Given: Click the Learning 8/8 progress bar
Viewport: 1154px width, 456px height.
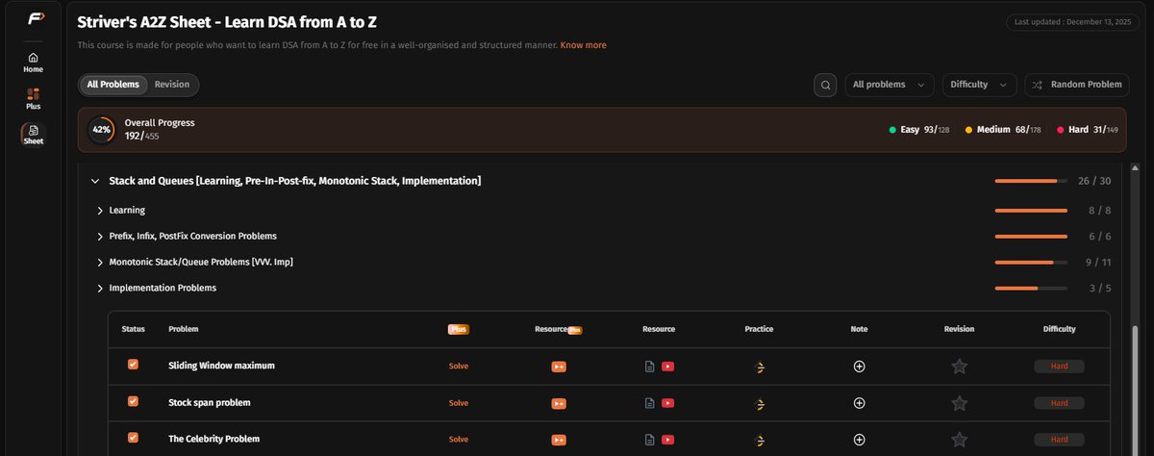Looking at the screenshot, I should [1031, 210].
